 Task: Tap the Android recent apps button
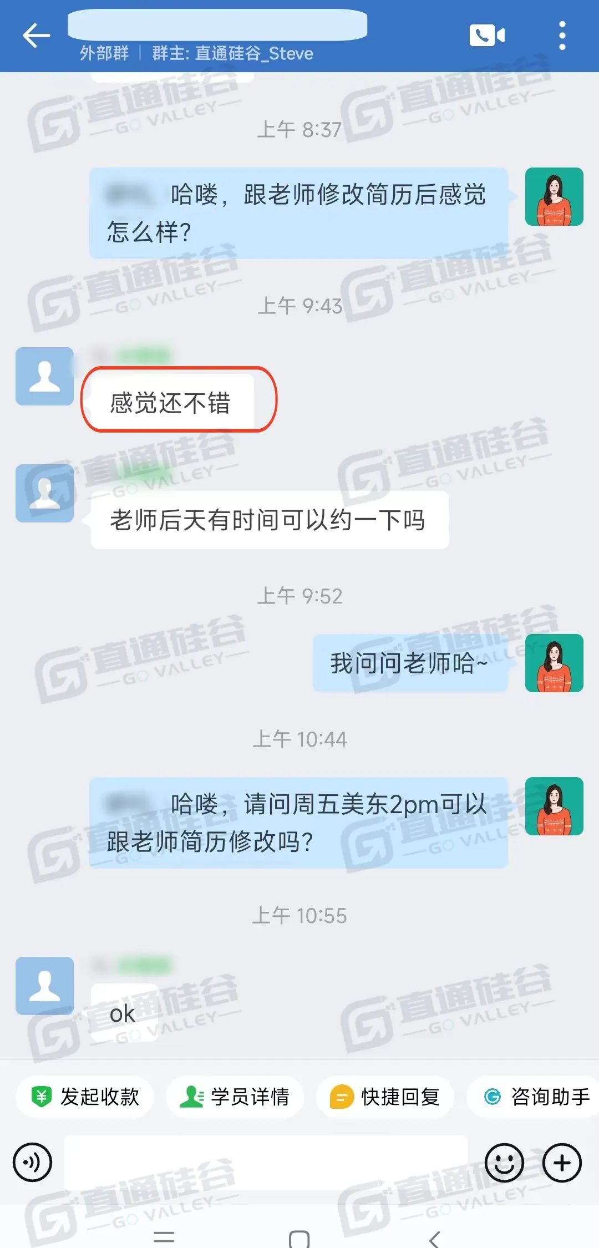[164, 1236]
